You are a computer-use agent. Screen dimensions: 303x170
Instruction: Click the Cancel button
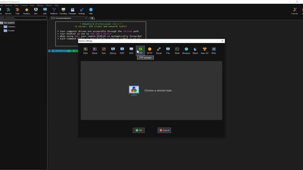coord(164,130)
